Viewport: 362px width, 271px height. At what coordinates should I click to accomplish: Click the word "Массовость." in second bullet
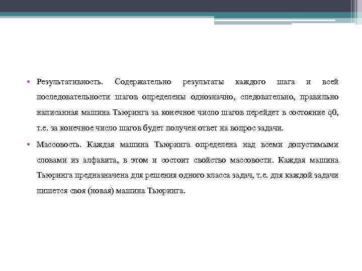(59, 145)
